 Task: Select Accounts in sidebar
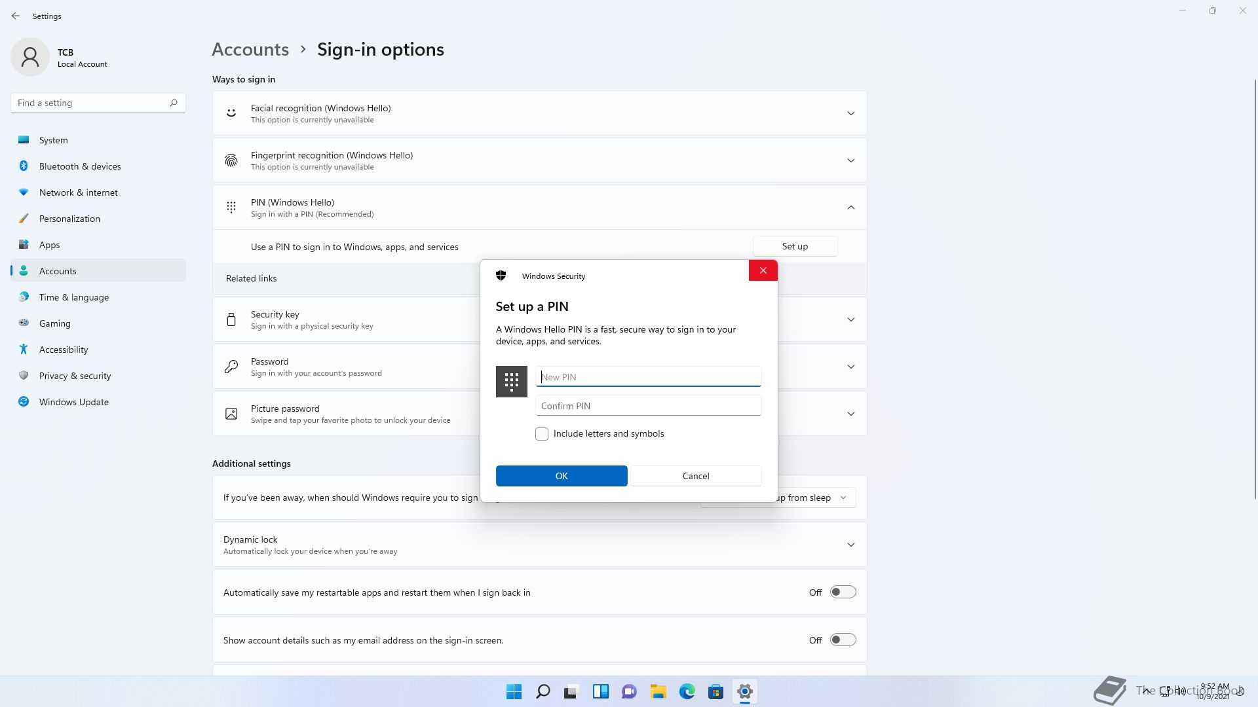(98, 271)
